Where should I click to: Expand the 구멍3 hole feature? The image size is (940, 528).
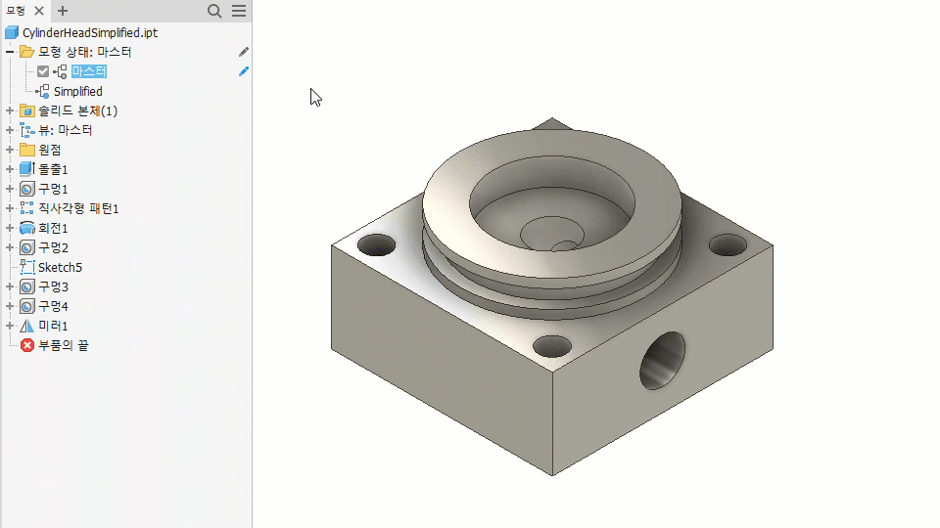point(10,286)
